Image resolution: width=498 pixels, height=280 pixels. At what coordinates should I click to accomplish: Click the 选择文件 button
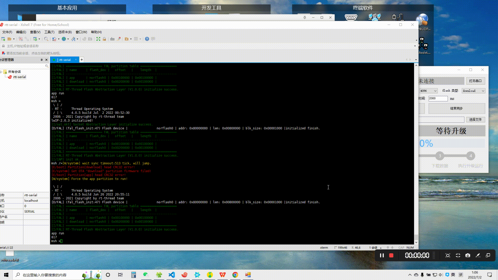[475, 120]
